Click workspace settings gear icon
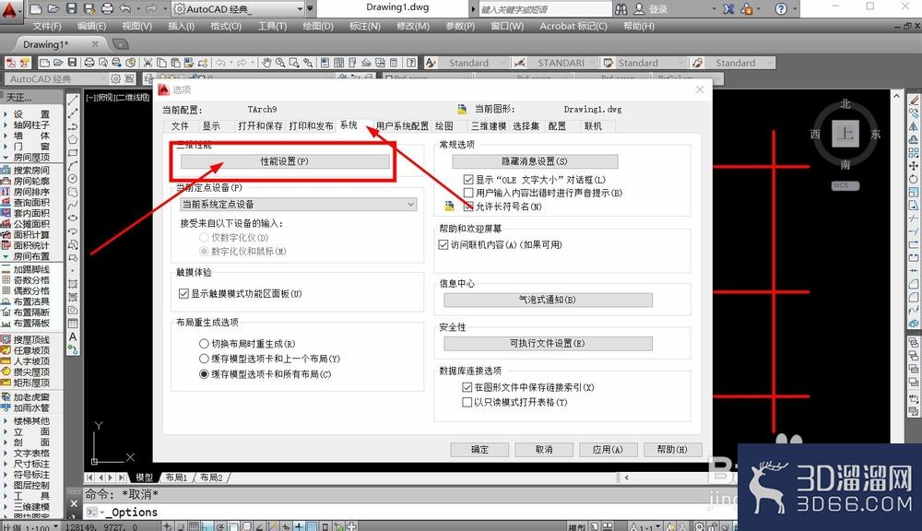This screenshot has width=922, height=531. tap(116, 78)
